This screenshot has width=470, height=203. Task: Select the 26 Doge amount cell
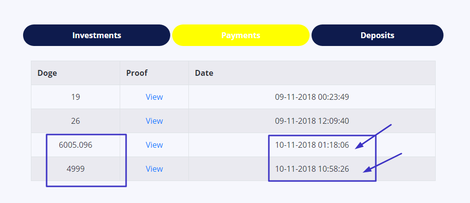coord(76,121)
